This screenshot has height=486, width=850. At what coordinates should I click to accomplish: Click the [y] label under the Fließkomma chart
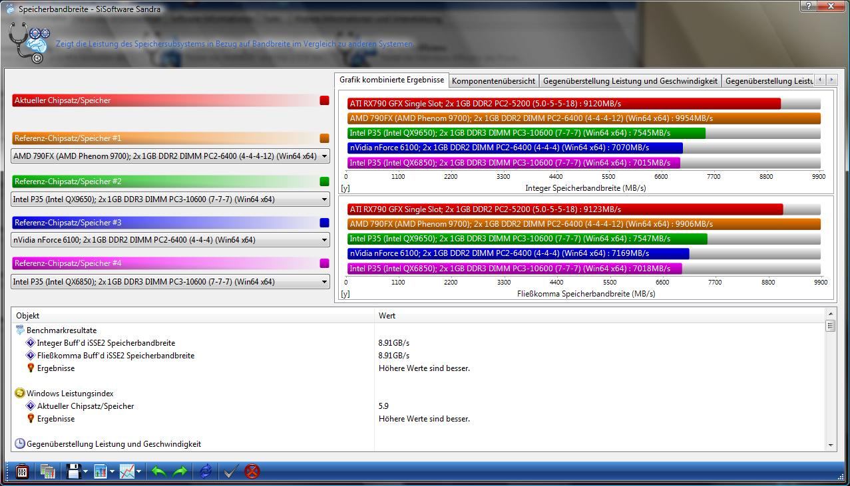tap(345, 294)
